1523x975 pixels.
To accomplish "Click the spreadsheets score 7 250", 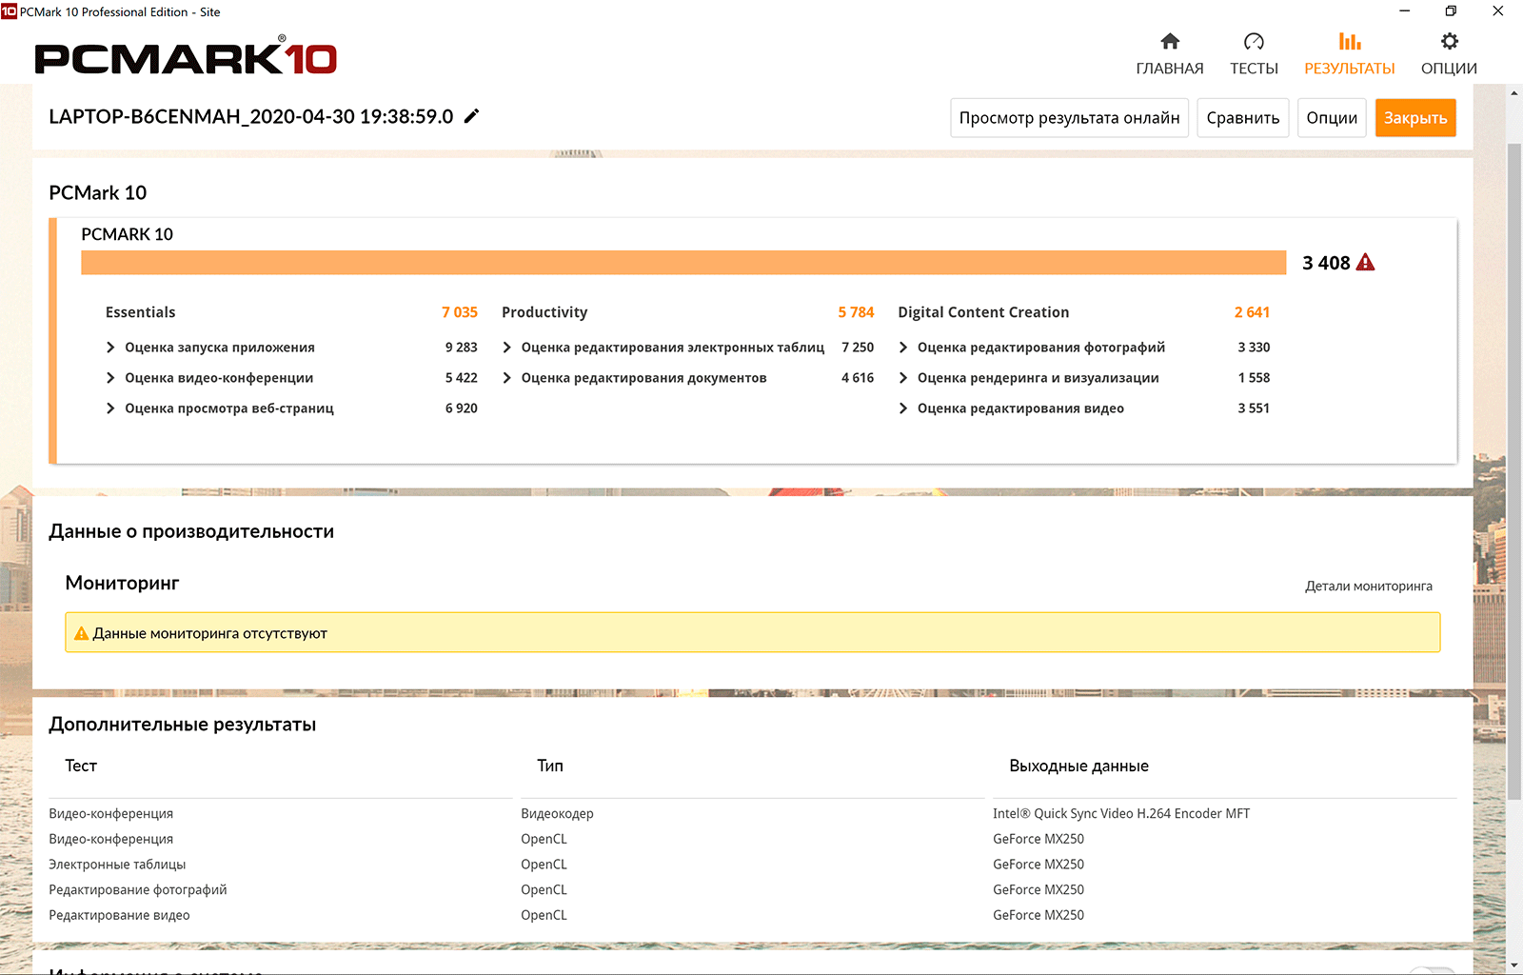I will pos(858,348).
